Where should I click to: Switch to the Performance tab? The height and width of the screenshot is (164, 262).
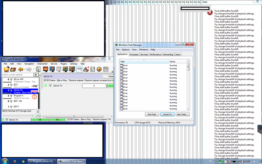point(155,54)
